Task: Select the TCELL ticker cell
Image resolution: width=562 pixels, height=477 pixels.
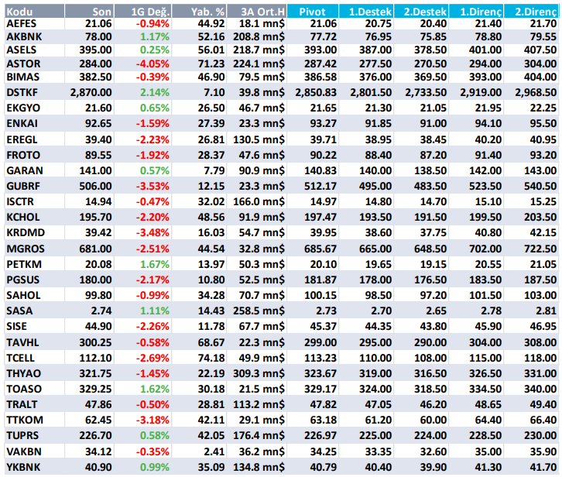Action: pos(34,358)
